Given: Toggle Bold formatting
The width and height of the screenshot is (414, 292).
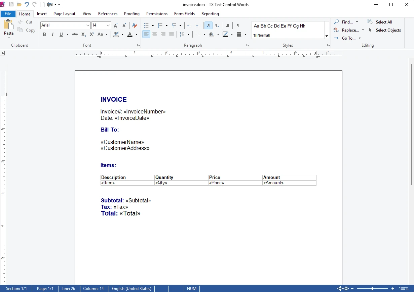Looking at the screenshot, I should [44, 34].
